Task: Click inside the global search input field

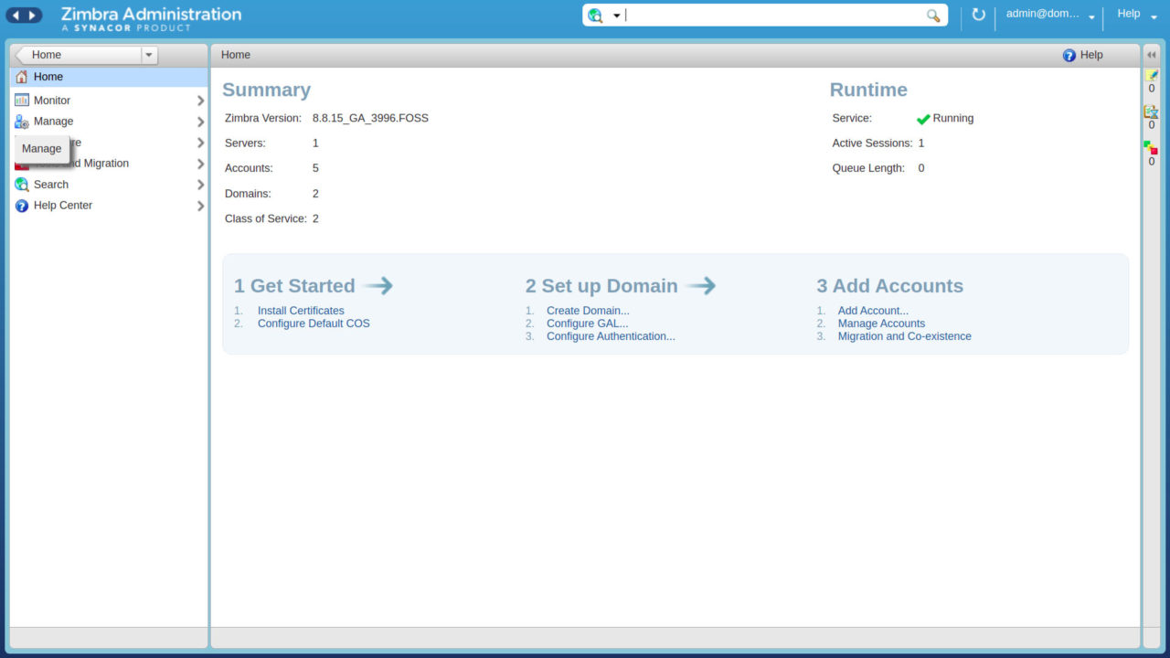Action: pyautogui.click(x=777, y=15)
